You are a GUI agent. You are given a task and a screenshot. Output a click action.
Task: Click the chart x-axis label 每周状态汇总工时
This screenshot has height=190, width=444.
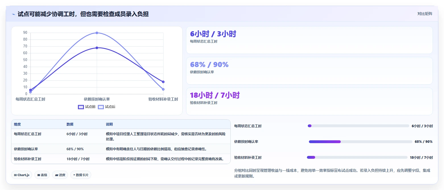pyautogui.click(x=30, y=99)
